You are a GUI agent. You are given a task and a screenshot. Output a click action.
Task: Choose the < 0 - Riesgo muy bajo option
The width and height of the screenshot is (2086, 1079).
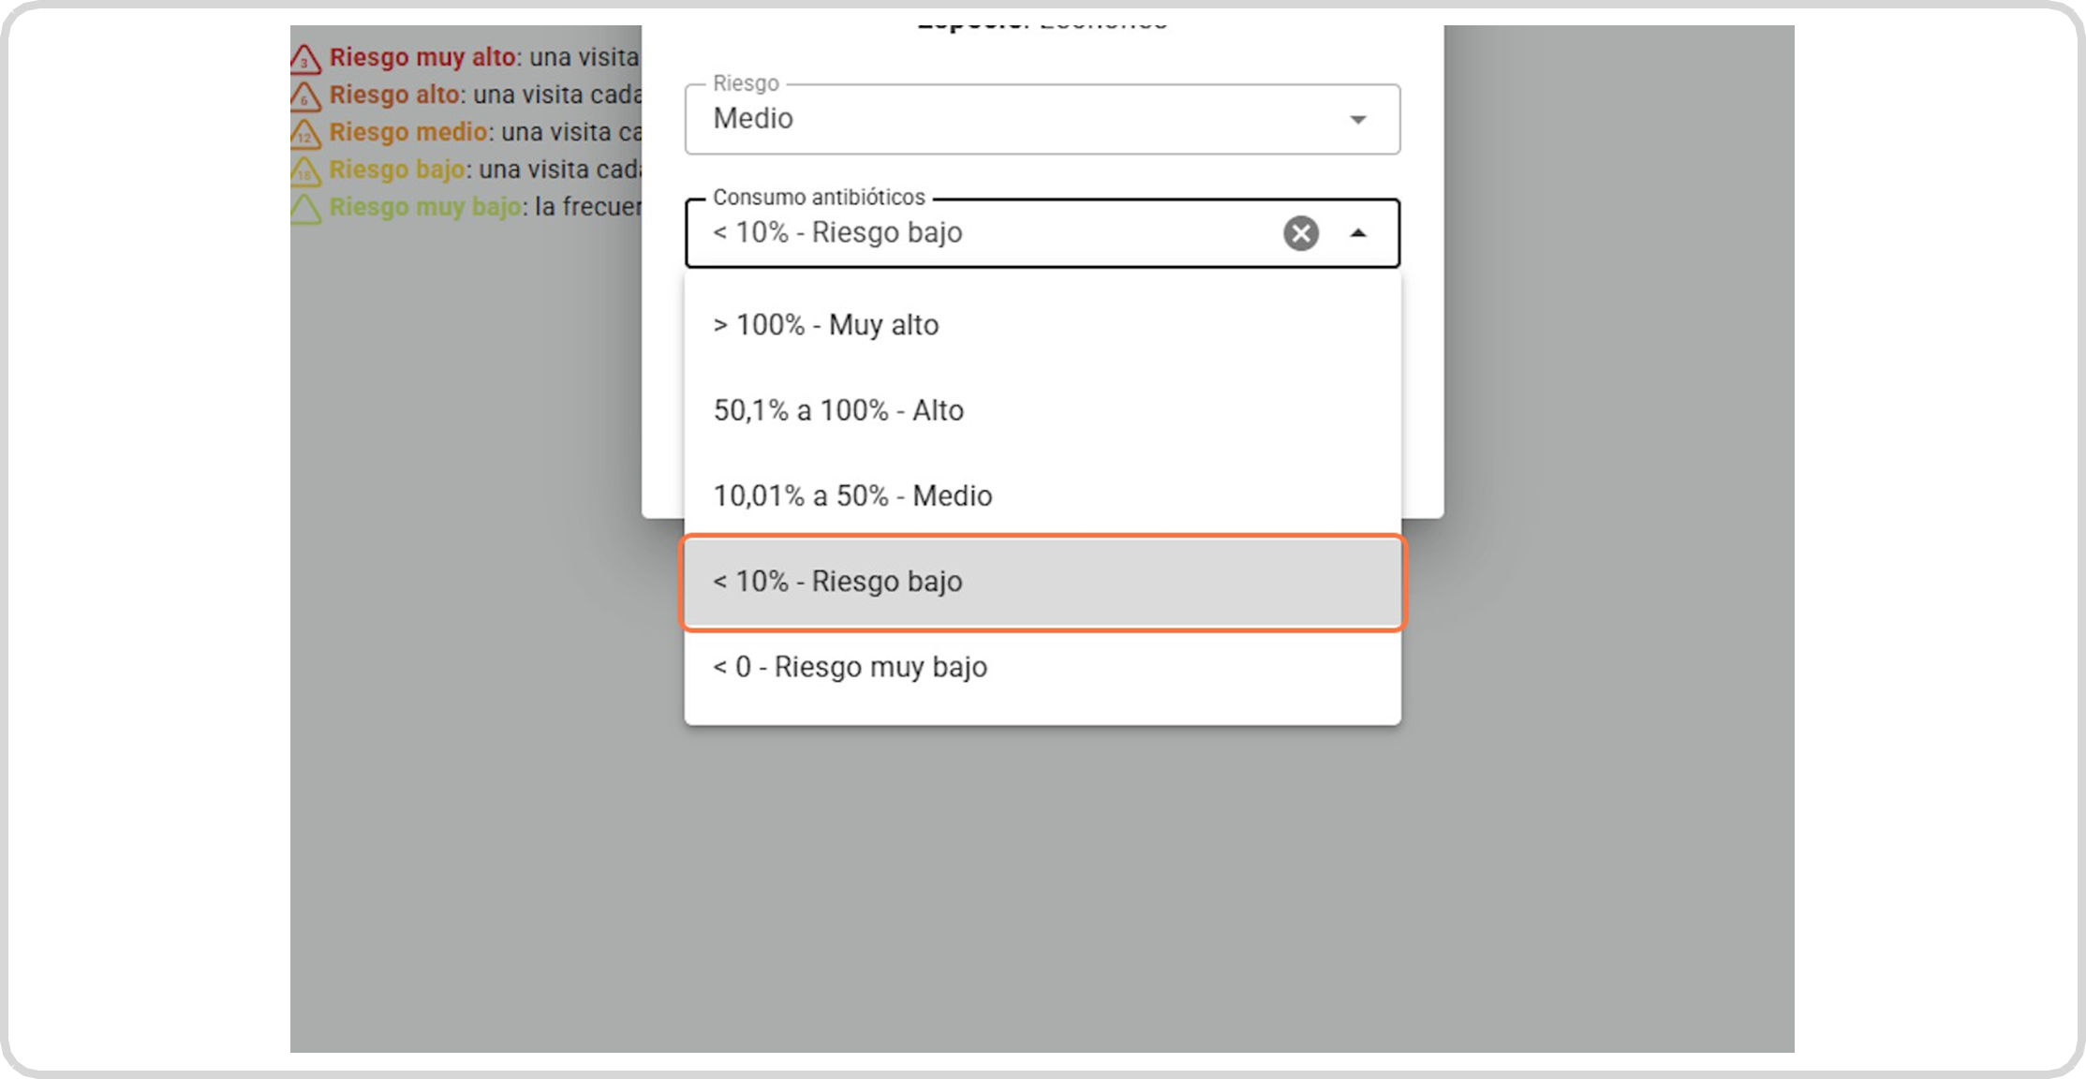[850, 667]
